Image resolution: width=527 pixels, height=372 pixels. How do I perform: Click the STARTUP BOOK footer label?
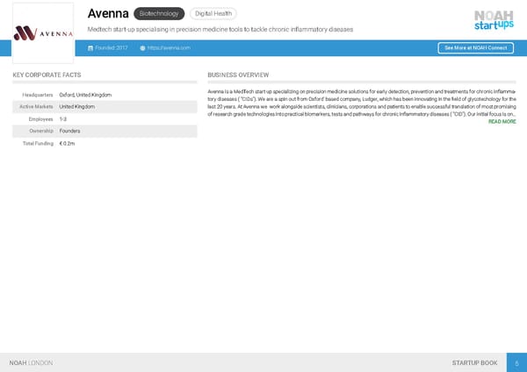coord(474,362)
